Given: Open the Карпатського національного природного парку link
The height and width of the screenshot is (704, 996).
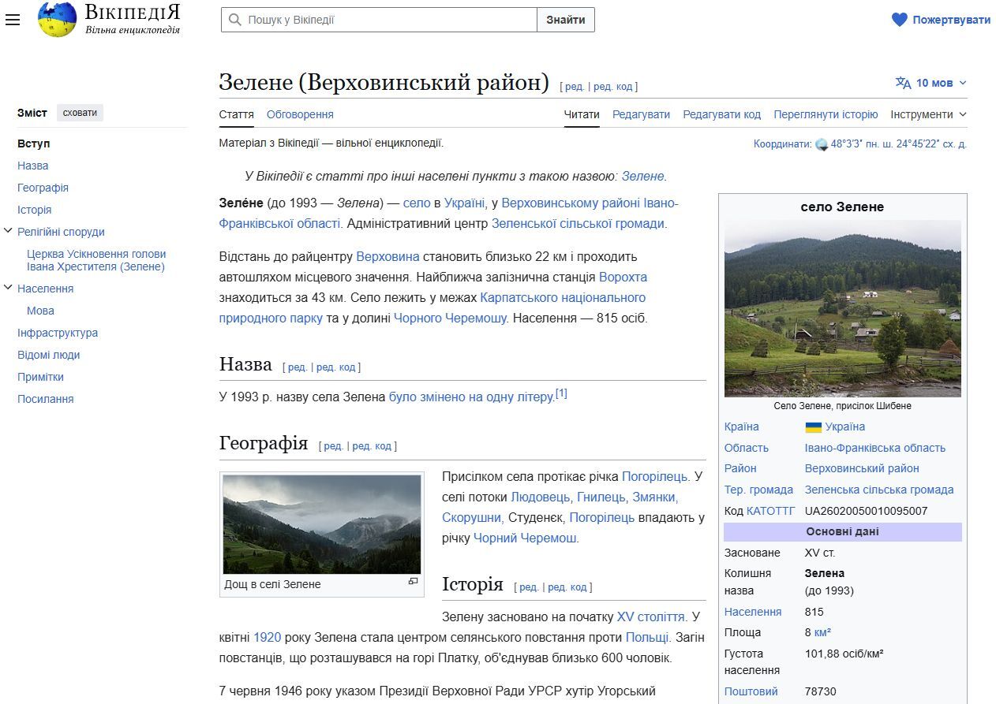Looking at the screenshot, I should pos(562,298).
